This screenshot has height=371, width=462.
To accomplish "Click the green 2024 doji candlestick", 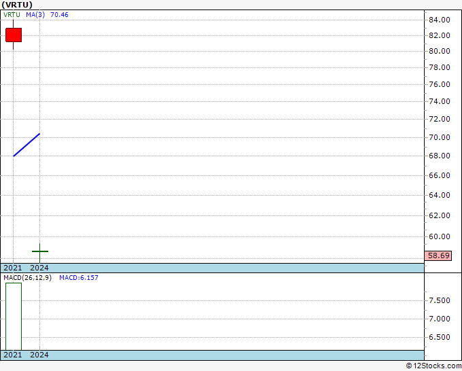I will tap(40, 251).
